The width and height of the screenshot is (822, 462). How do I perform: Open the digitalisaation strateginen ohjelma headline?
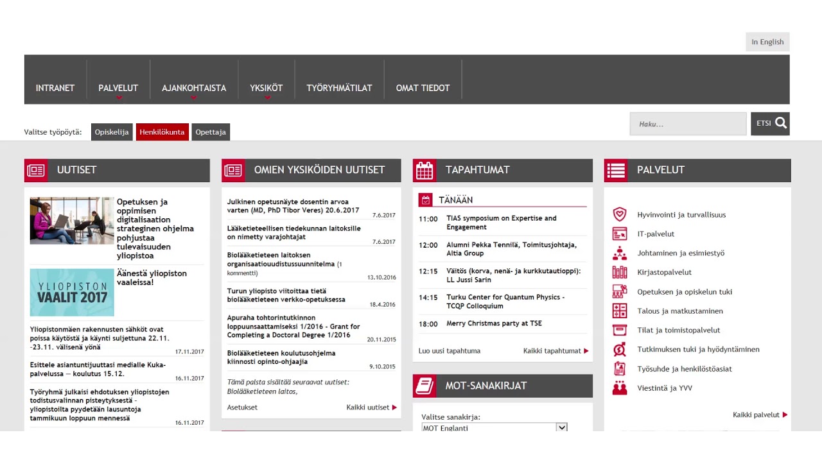(155, 228)
